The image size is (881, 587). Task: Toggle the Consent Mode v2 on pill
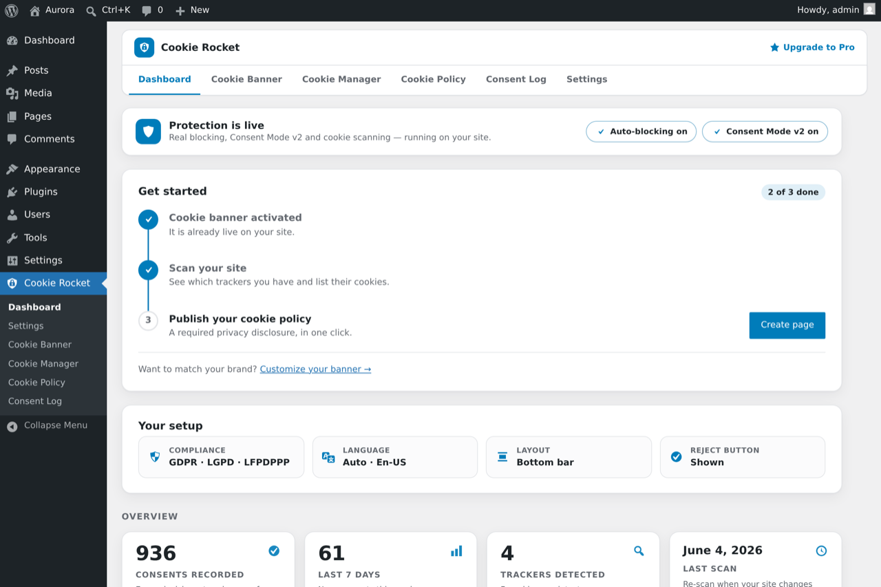(765, 131)
